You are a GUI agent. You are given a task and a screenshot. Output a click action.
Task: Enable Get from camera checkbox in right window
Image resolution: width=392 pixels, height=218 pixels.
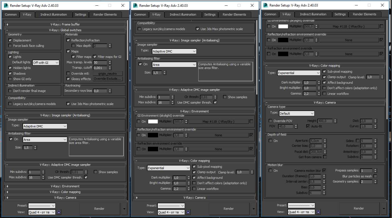pos(325,157)
